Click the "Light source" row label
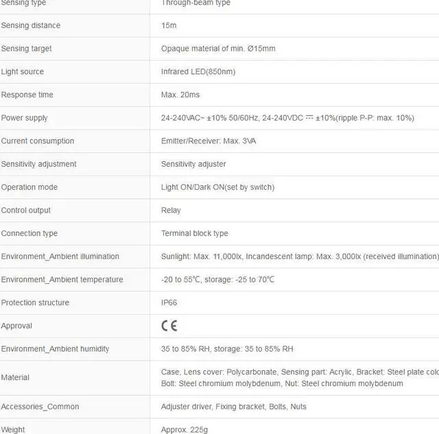Image resolution: width=439 pixels, height=434 pixels. coord(23,72)
